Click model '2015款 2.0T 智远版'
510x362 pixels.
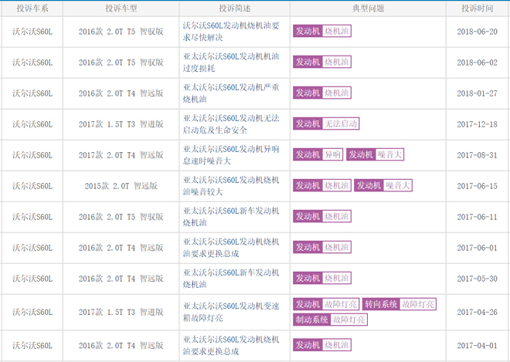pos(121,186)
